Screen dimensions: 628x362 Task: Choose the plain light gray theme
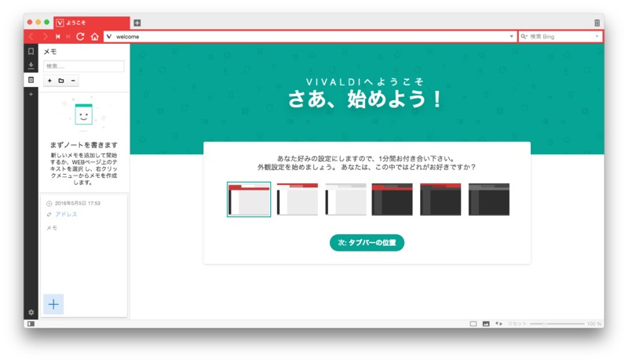pyautogui.click(x=345, y=199)
